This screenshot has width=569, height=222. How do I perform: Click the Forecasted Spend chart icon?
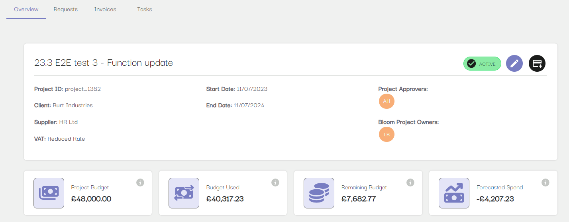(x=454, y=193)
